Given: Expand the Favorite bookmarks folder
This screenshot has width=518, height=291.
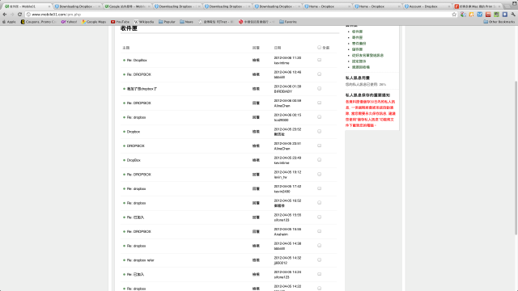Looking at the screenshot, I should pos(288,22).
